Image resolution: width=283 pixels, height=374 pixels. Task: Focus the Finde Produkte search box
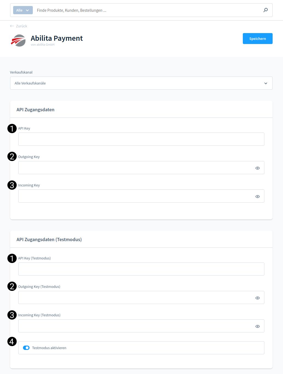(148, 10)
